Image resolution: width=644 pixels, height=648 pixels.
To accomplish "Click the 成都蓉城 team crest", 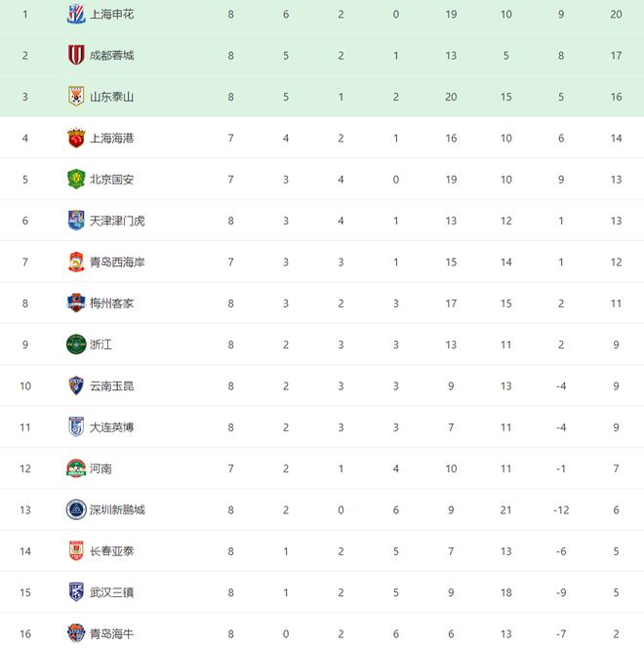I will click(x=76, y=55).
